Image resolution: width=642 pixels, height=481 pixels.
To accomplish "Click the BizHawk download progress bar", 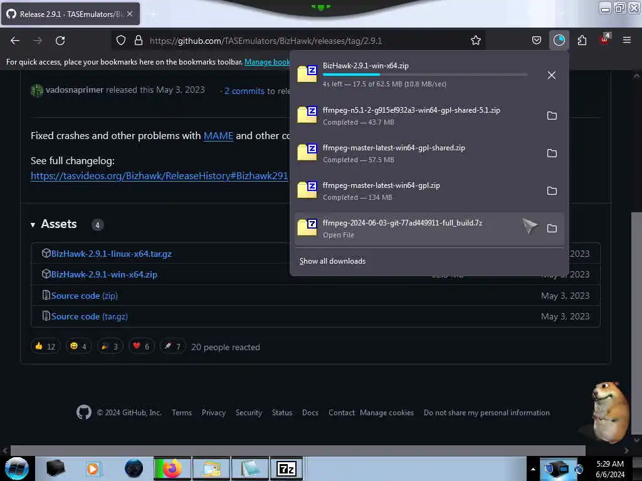I will tap(425, 75).
